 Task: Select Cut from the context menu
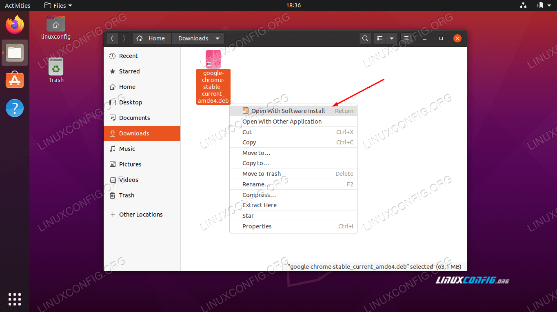pos(293,132)
